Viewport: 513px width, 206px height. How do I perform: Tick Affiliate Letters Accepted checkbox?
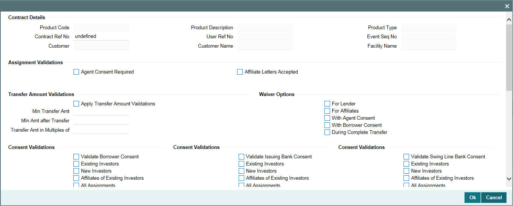[x=240, y=72]
